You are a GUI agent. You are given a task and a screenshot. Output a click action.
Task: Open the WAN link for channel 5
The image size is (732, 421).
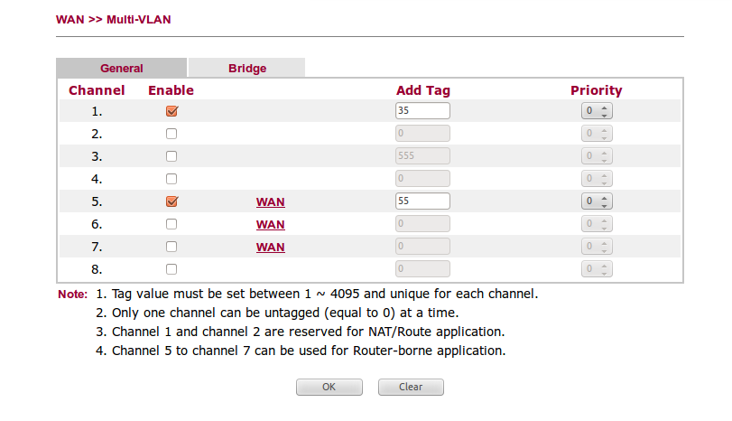tap(270, 202)
